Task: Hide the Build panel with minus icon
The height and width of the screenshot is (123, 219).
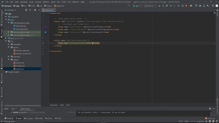Action: pos(214,109)
